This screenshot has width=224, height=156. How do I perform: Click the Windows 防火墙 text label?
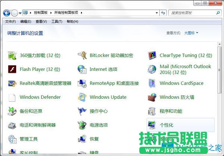pyautogui.click(x=177, y=97)
